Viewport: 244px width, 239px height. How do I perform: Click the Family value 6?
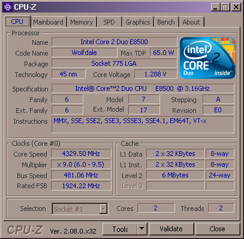[67, 99]
